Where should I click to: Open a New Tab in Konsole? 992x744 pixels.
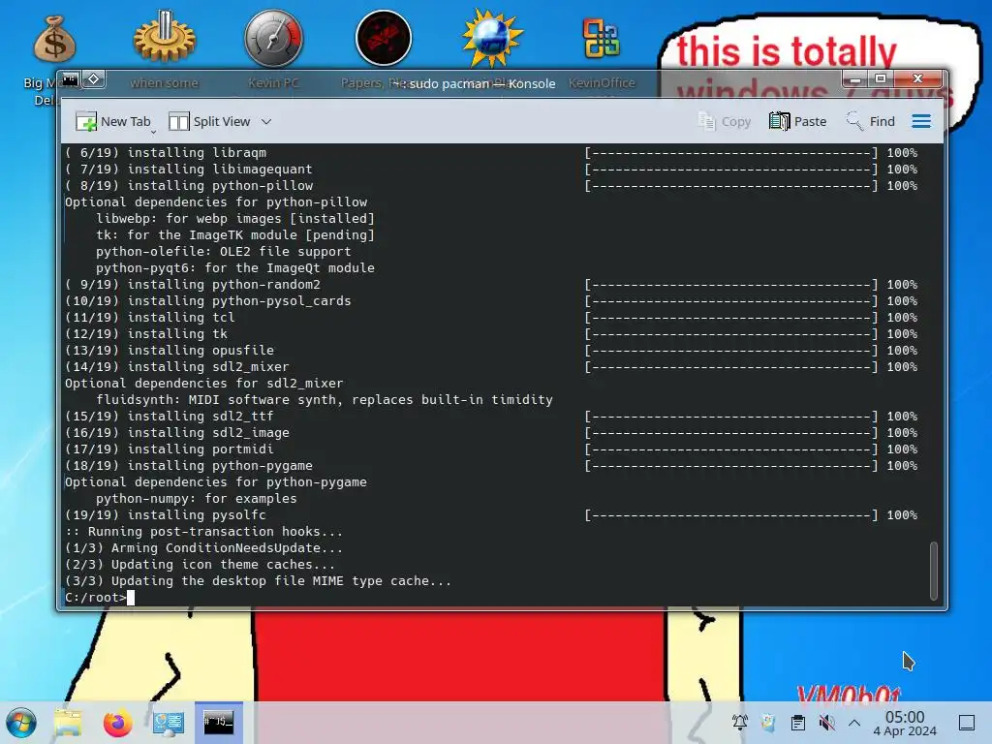click(x=113, y=121)
